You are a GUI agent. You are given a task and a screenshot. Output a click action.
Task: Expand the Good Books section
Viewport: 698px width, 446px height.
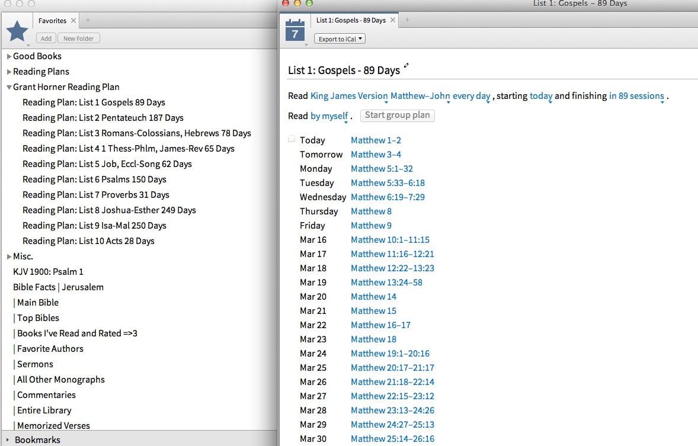click(9, 56)
